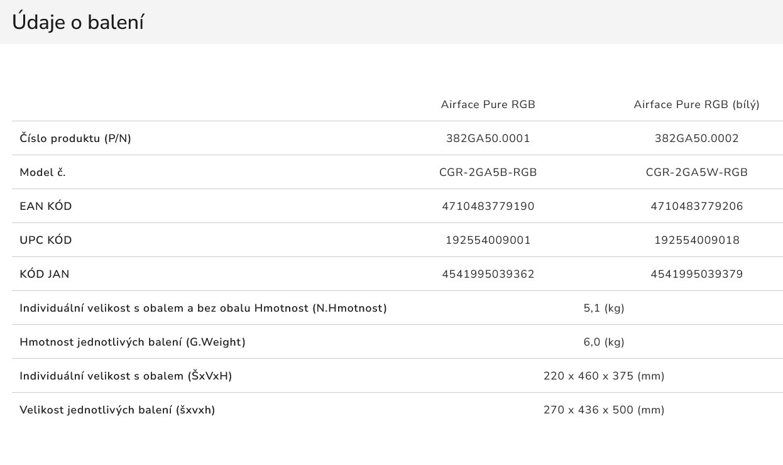
Task: Select model number CGR-2GA5B-RGB
Action: [x=488, y=172]
